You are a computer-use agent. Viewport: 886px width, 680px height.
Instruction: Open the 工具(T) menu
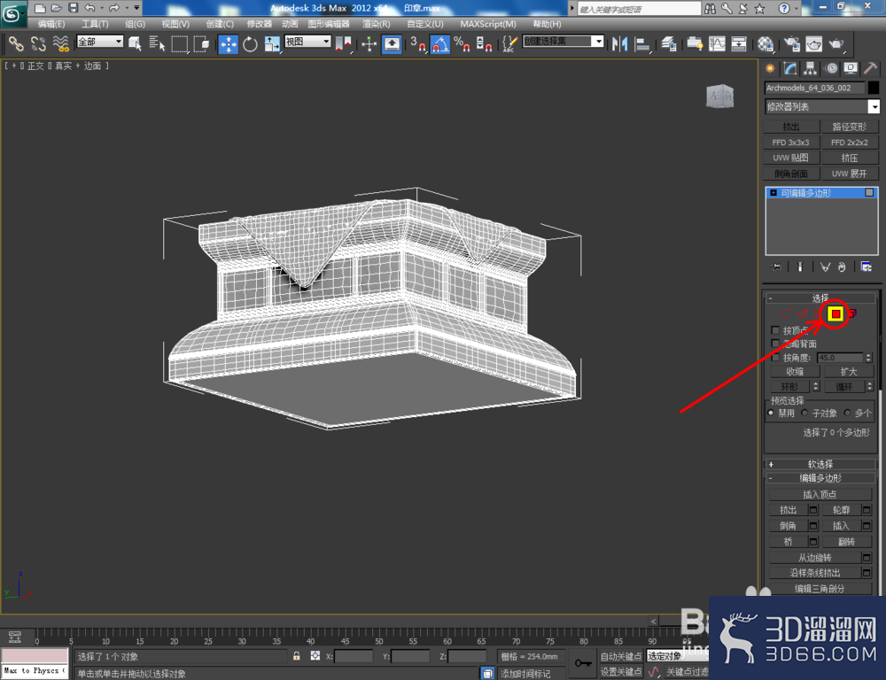(x=95, y=24)
